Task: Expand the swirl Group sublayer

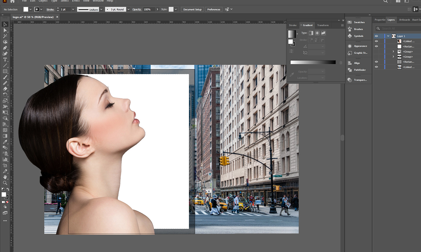Action: [x=393, y=52]
